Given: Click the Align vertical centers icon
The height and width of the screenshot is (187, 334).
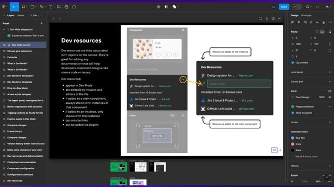Looking at the screenshot, I should tap(317, 22).
